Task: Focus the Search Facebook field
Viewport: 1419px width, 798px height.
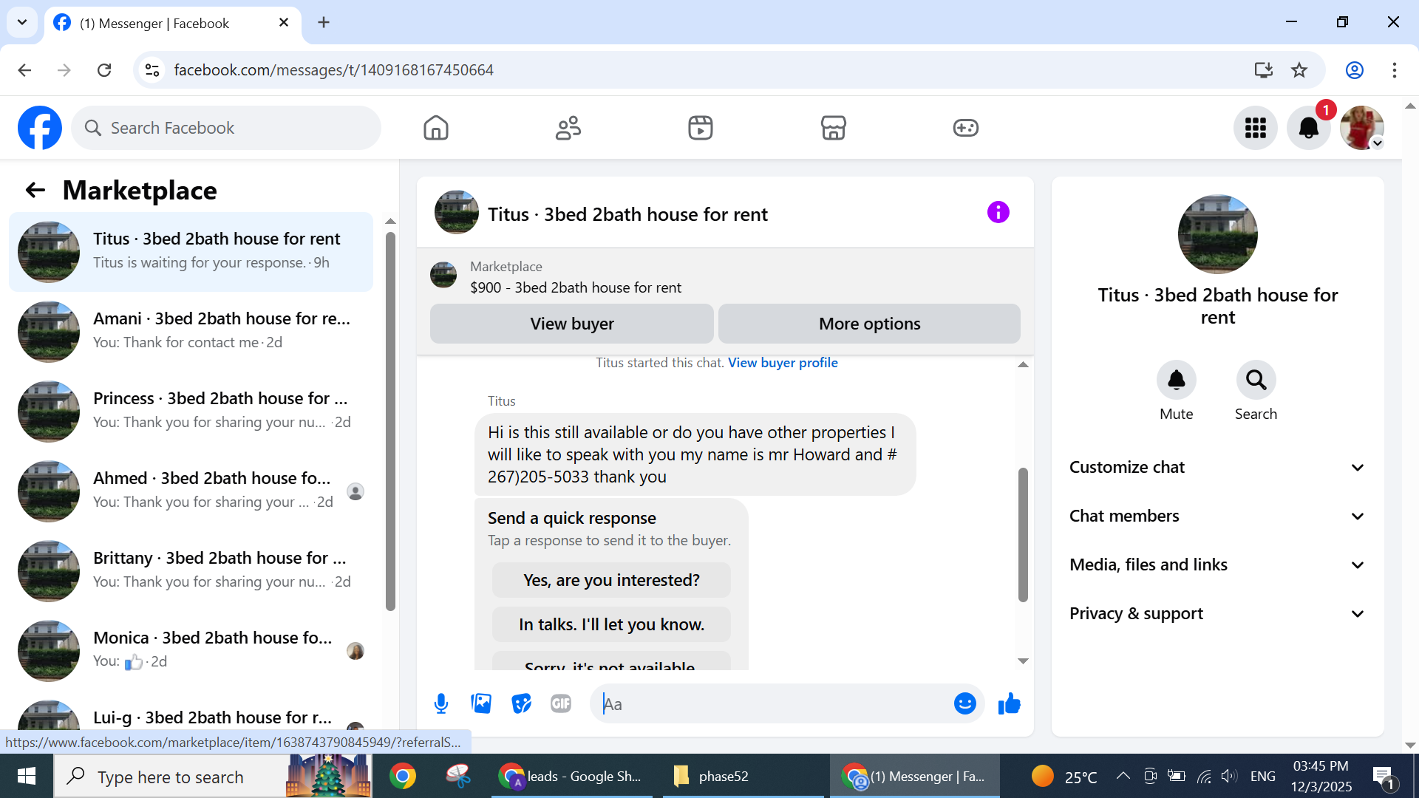Action: [x=226, y=128]
